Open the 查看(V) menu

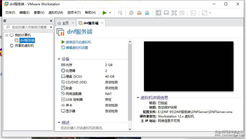point(39,13)
